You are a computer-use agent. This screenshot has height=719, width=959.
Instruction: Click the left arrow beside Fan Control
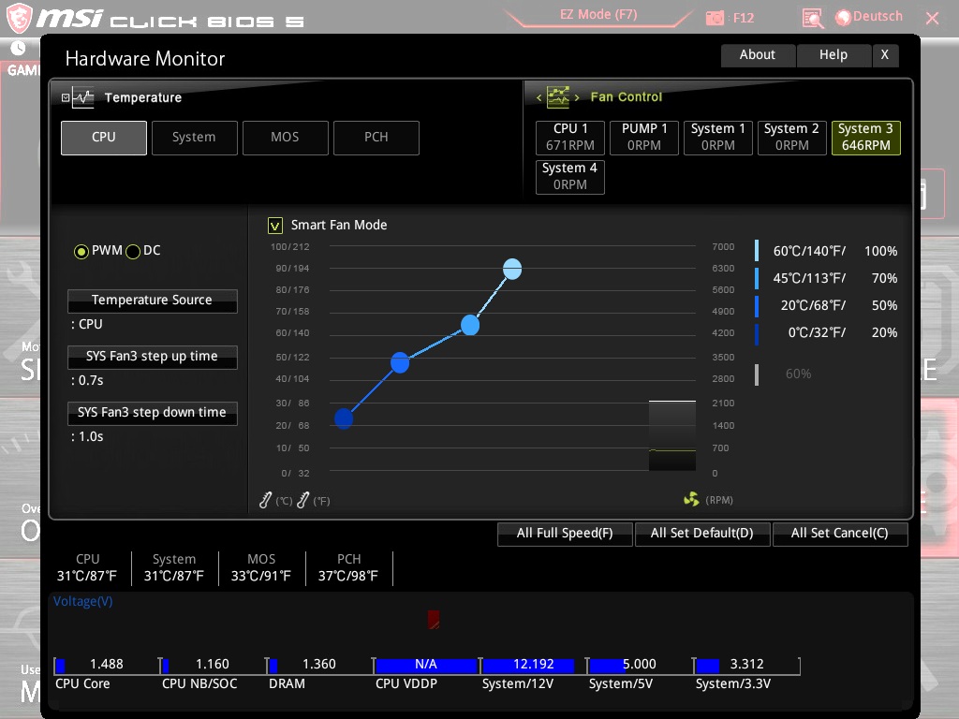click(539, 97)
